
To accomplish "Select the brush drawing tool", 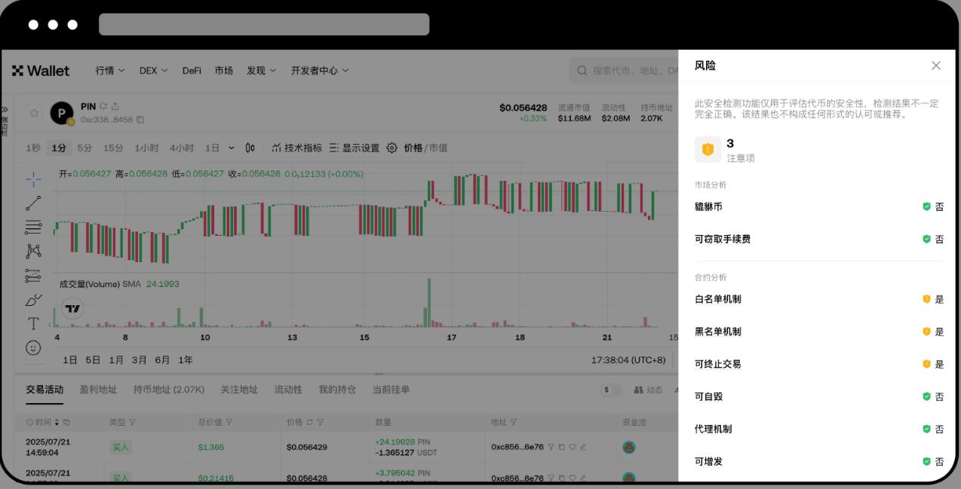I will (32, 300).
